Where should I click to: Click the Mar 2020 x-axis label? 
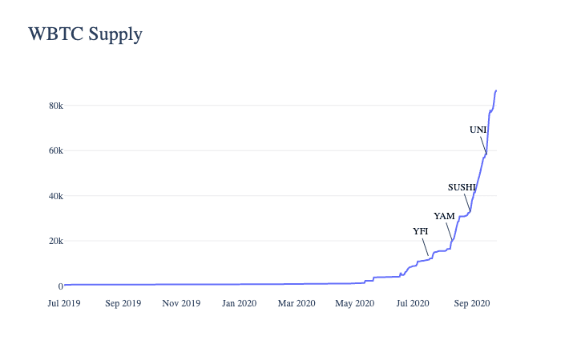(297, 303)
